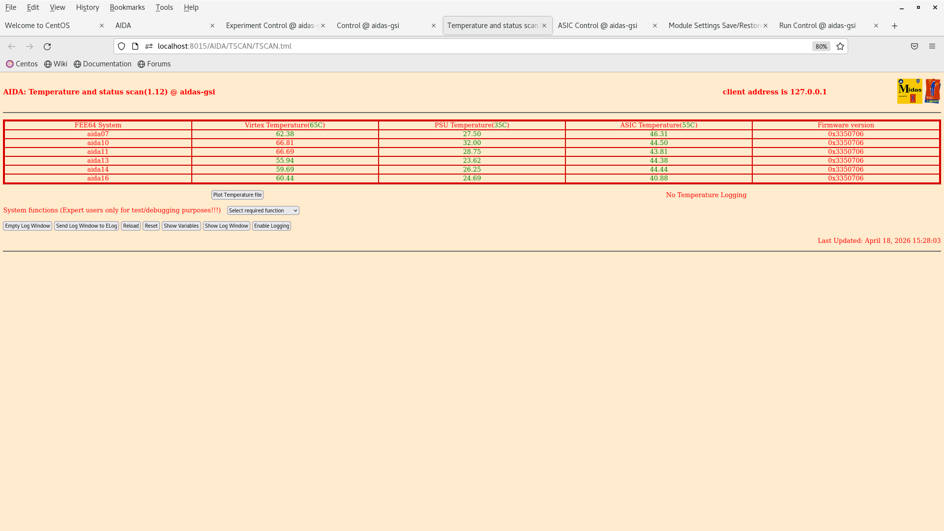
Task: Send Log Window to ELog
Action: 87,226
